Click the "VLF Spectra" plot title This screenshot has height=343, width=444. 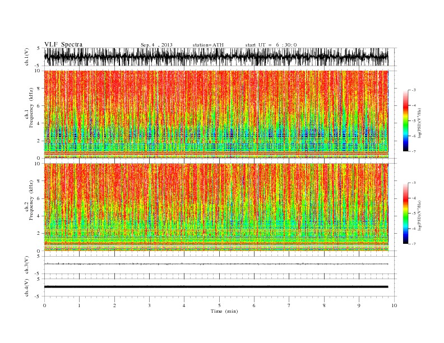tap(63, 44)
